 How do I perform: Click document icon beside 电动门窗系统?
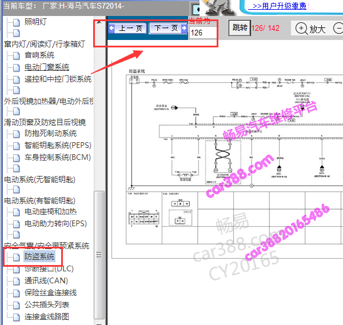(16, 67)
